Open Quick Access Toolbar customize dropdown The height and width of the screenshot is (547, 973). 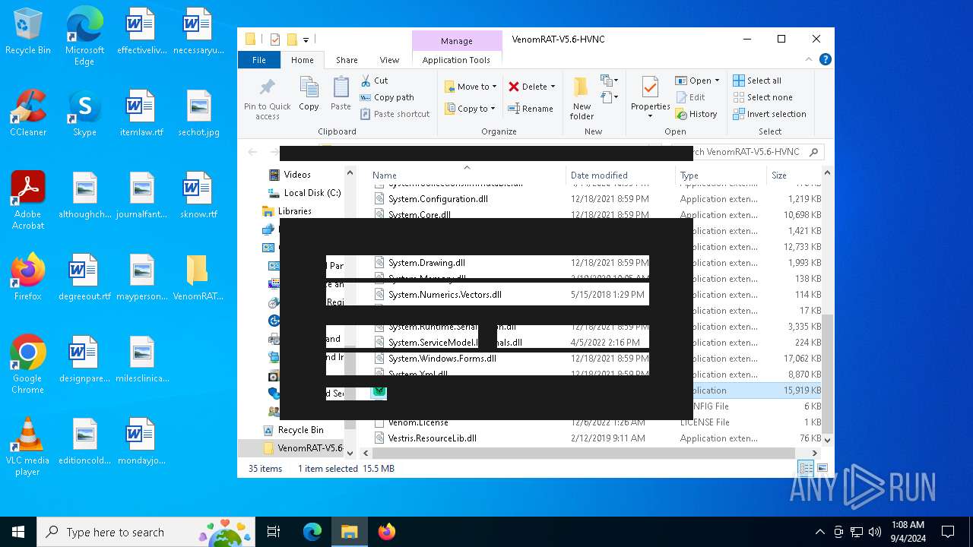[306, 40]
